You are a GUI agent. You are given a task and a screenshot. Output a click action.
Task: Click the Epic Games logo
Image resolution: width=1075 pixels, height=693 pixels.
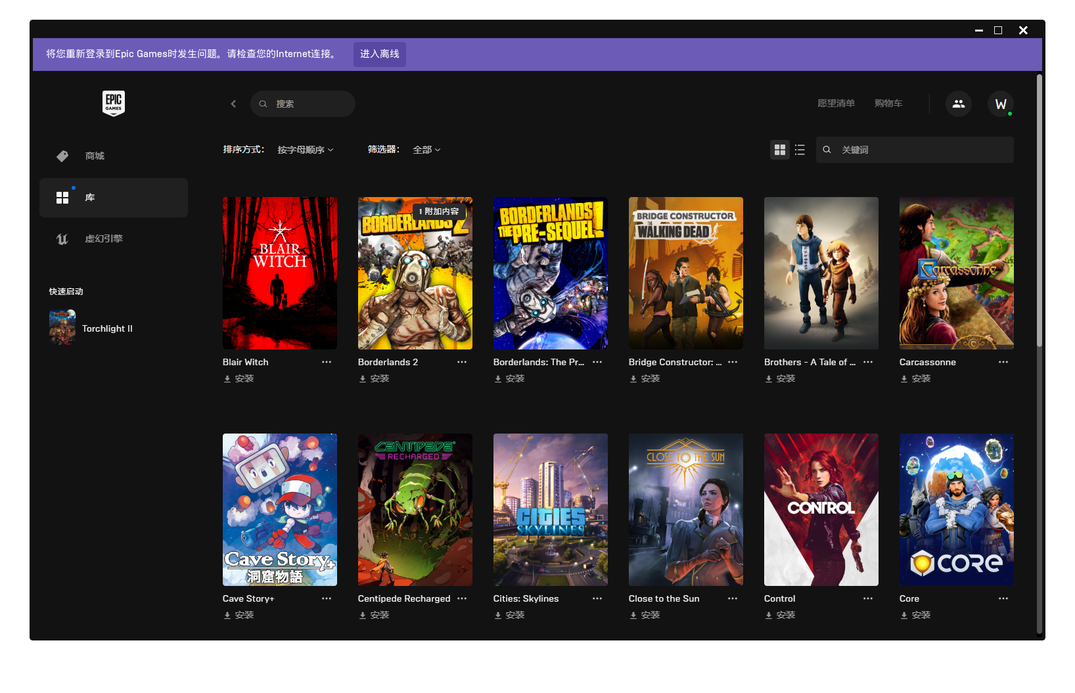coord(114,103)
